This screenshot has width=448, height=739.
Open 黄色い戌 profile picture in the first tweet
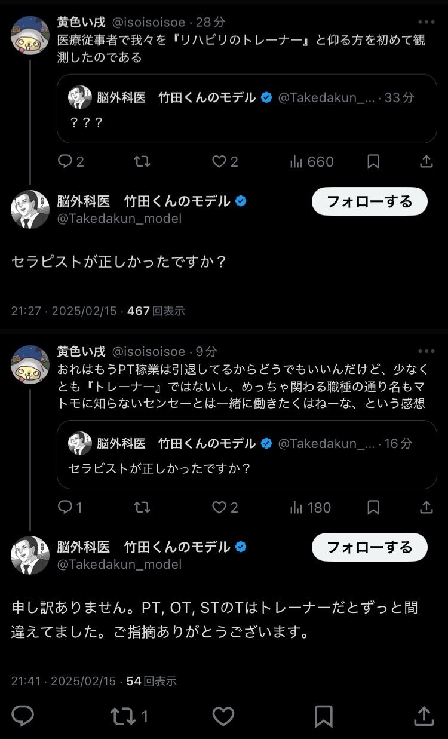[30, 35]
